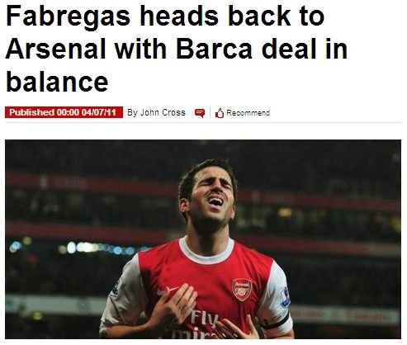
Task: Click the thumbs-up Recommend icon
Action: pos(220,113)
